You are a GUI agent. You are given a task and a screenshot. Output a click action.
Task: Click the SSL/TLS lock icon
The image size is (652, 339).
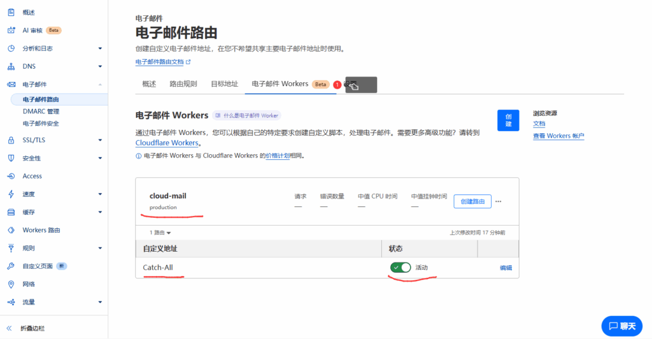coord(11,140)
